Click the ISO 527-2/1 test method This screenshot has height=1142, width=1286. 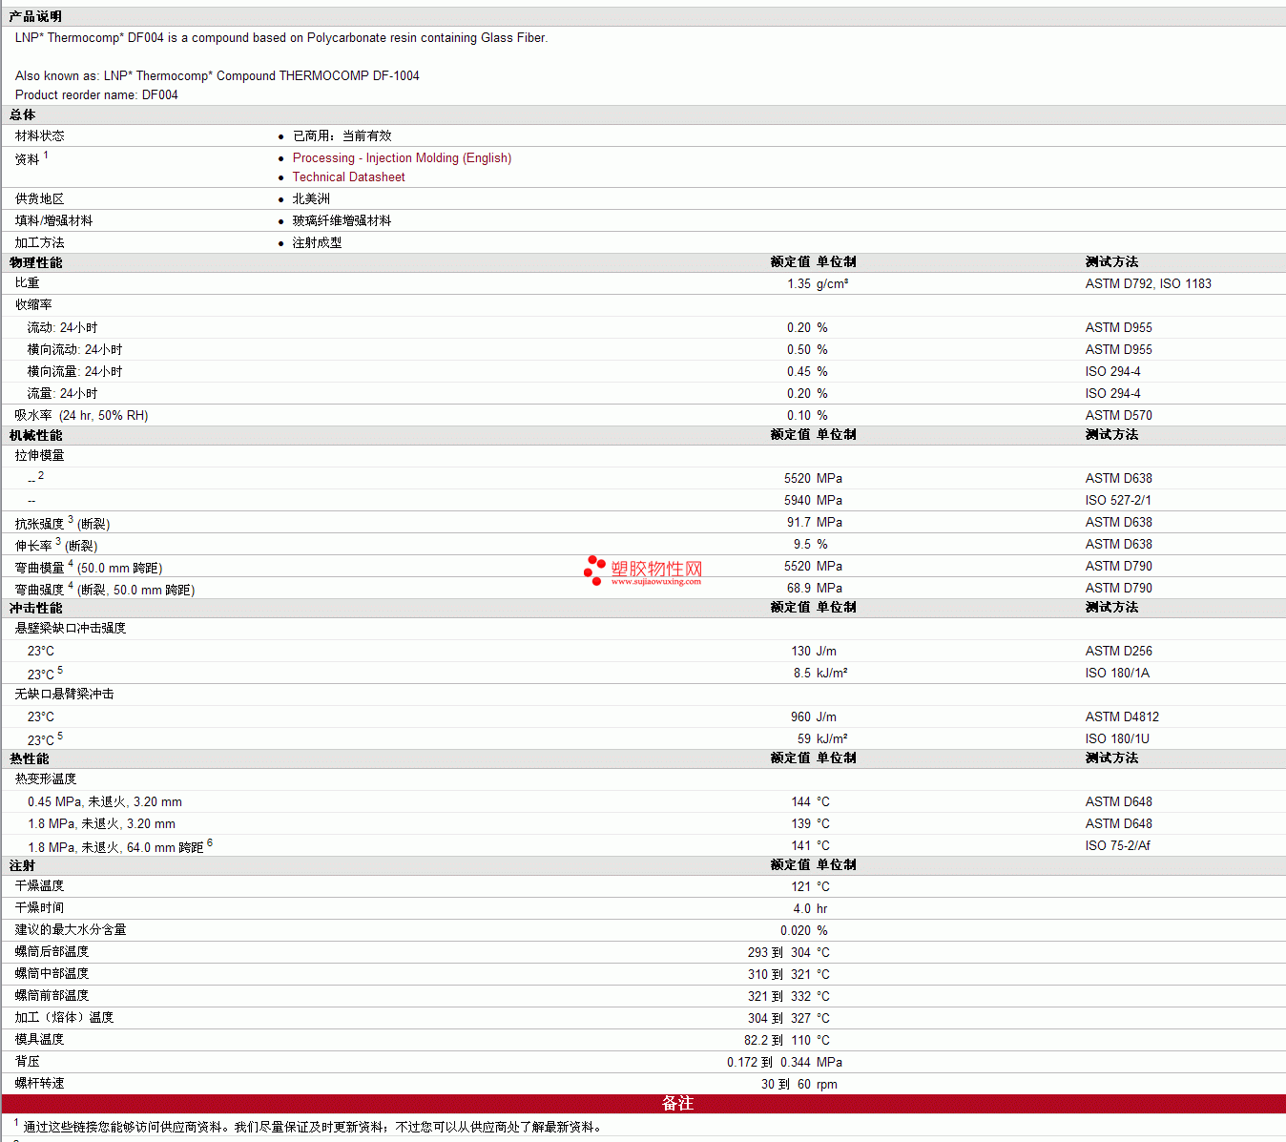pyautogui.click(x=1118, y=501)
